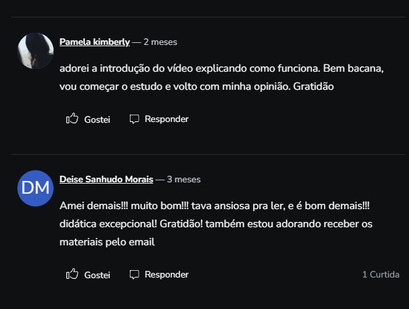Click the reply speech bubble icon under Deise's comment
409x309 pixels.
point(135,274)
